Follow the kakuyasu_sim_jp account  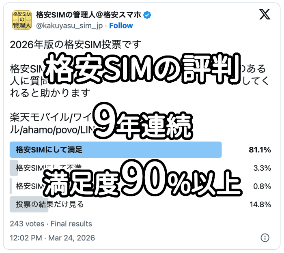click(x=121, y=26)
